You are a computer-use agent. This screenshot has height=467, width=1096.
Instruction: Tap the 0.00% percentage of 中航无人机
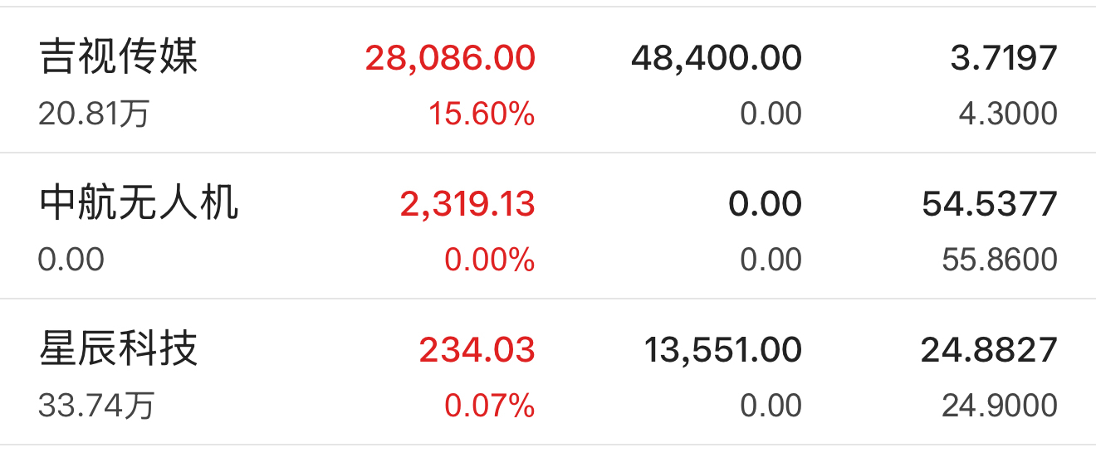[x=489, y=260]
